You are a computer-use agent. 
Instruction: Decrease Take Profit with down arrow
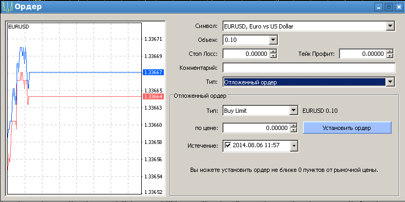(390, 56)
